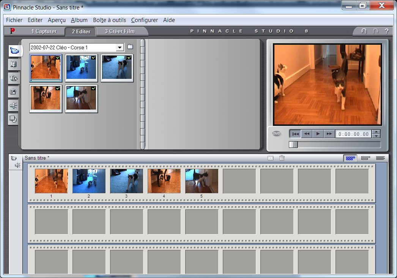Open the Transitions album tab
Image resolution: width=397 pixels, height=278 pixels.
click(x=13, y=64)
